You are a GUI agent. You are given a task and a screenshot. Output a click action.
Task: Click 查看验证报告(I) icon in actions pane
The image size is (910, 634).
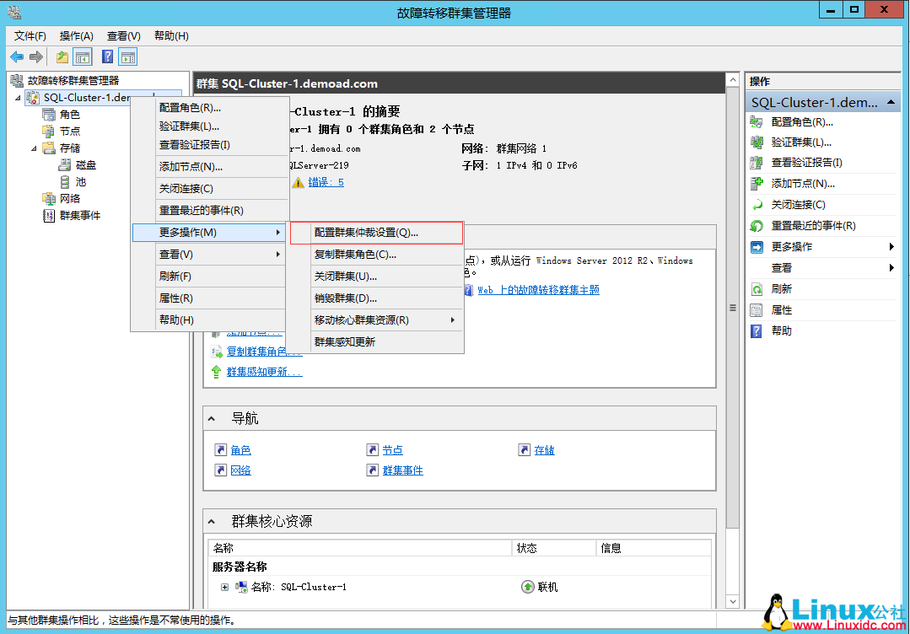point(757,163)
